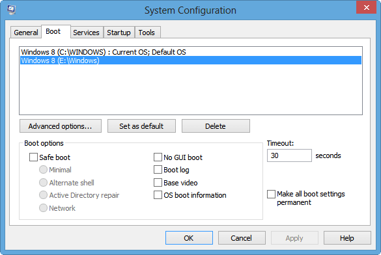This screenshot has height=255, width=381.
Task: Close the System Configuration window
Action: tap(366, 7)
